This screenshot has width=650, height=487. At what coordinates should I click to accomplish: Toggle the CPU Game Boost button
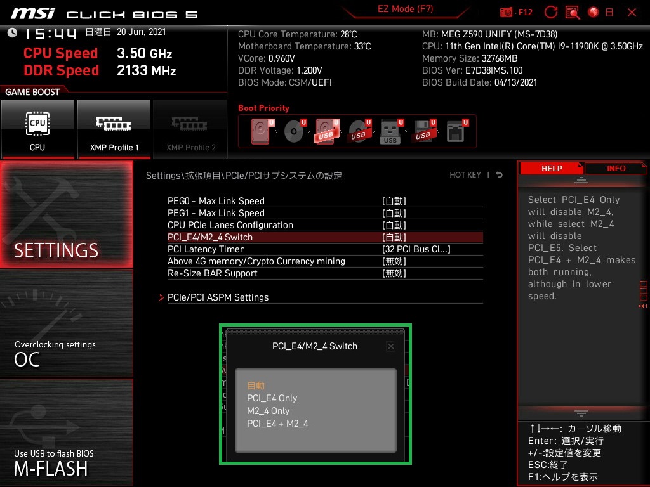(x=37, y=129)
